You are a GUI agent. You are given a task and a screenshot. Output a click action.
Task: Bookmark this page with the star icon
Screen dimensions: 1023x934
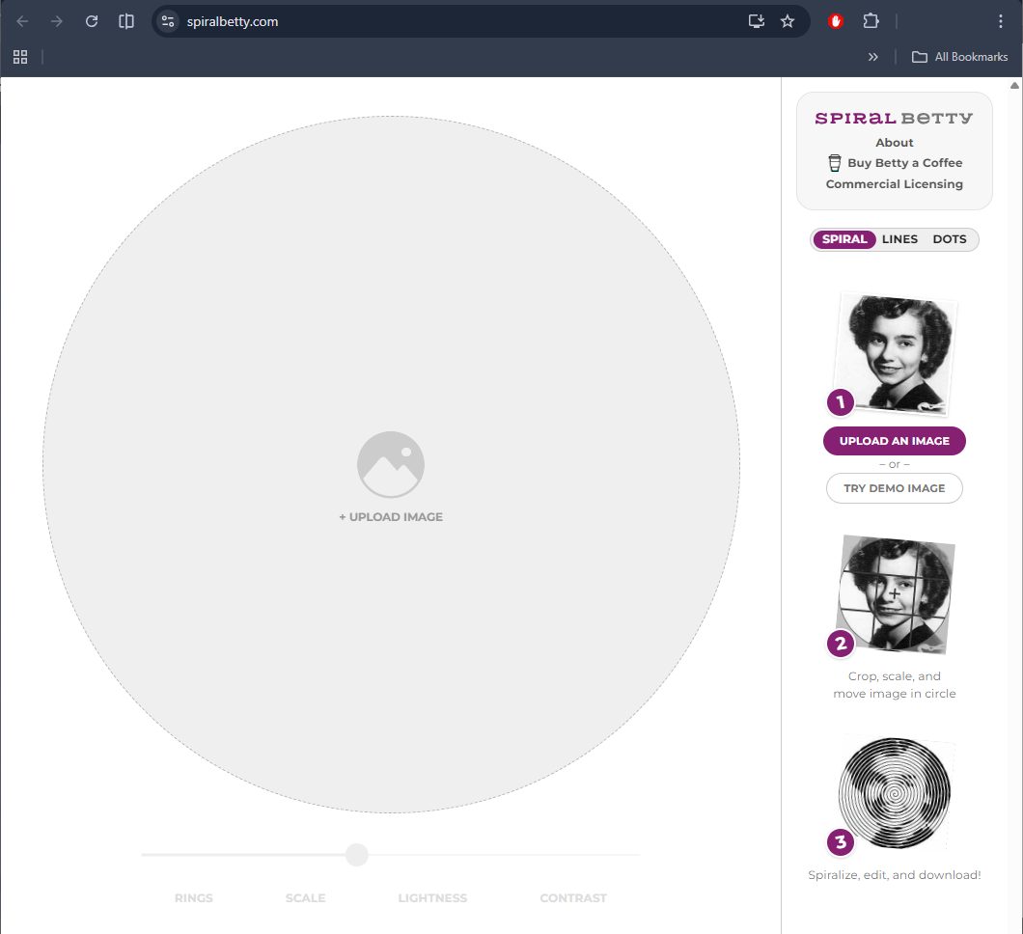[788, 21]
